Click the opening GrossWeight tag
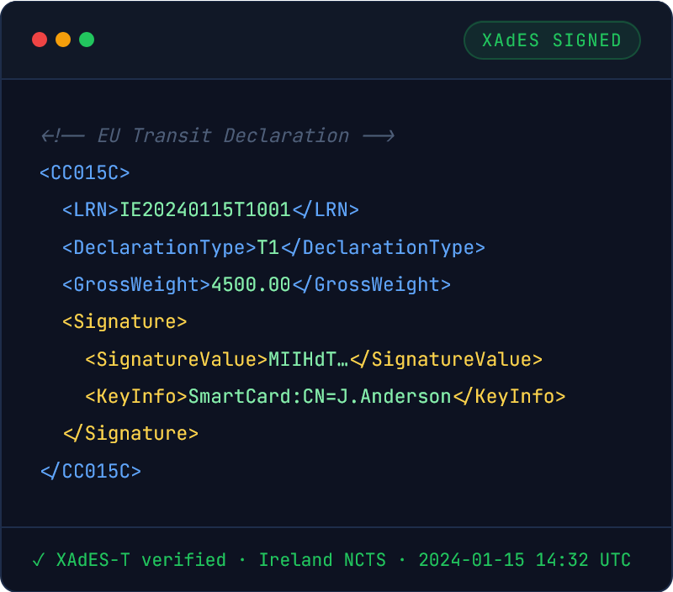The width and height of the screenshot is (673, 592). [136, 284]
